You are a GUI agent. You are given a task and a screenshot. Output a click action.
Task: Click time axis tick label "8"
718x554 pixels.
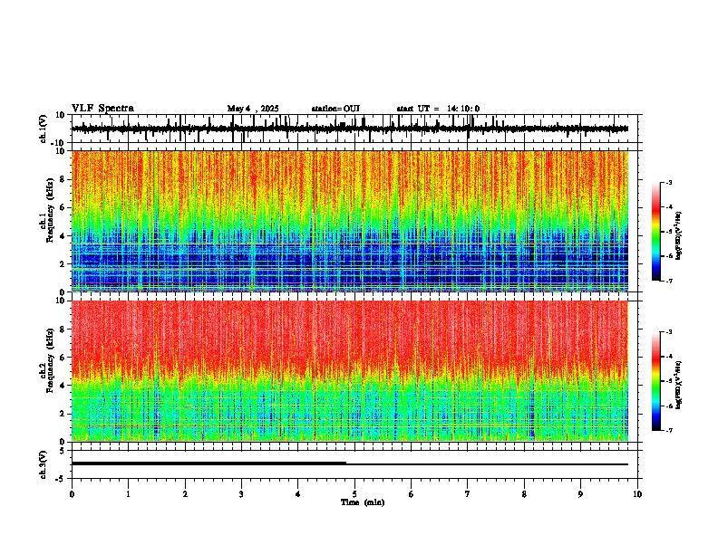point(524,494)
